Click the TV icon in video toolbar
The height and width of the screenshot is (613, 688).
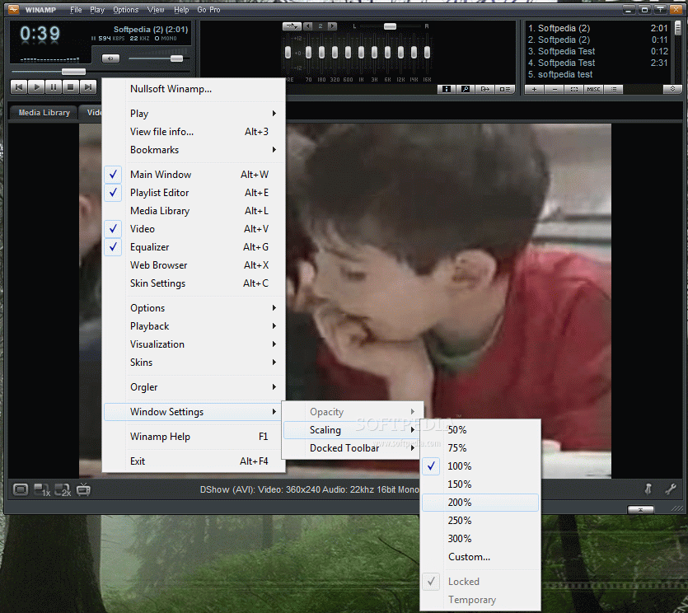(x=83, y=489)
